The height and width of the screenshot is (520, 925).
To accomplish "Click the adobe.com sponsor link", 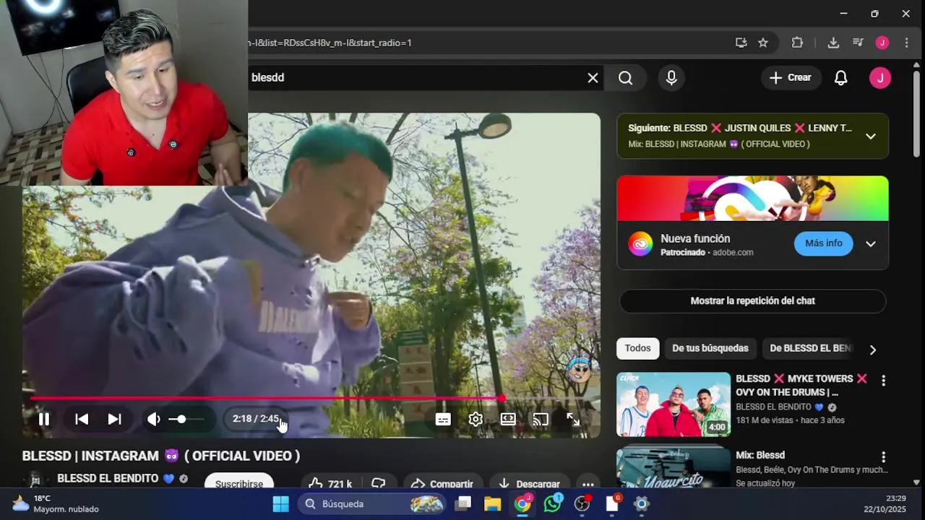I will point(733,252).
